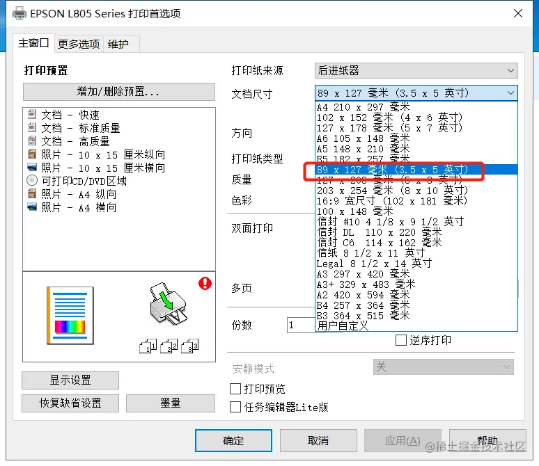Click the third collate pages icon

[189, 346]
